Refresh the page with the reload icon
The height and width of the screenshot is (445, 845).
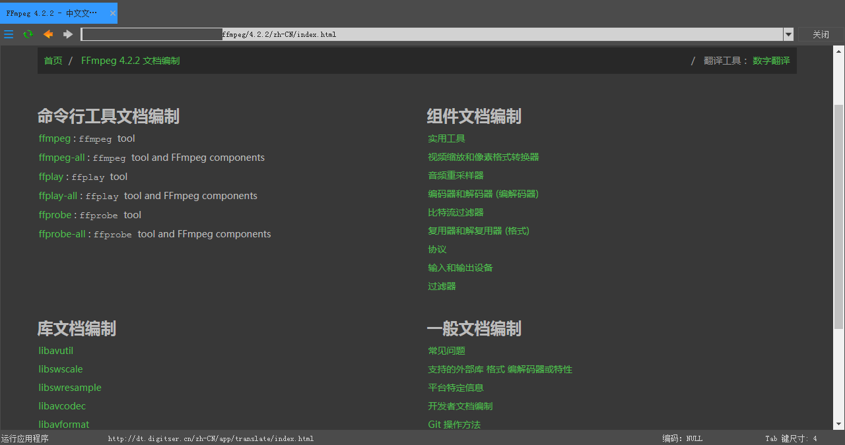click(x=28, y=34)
